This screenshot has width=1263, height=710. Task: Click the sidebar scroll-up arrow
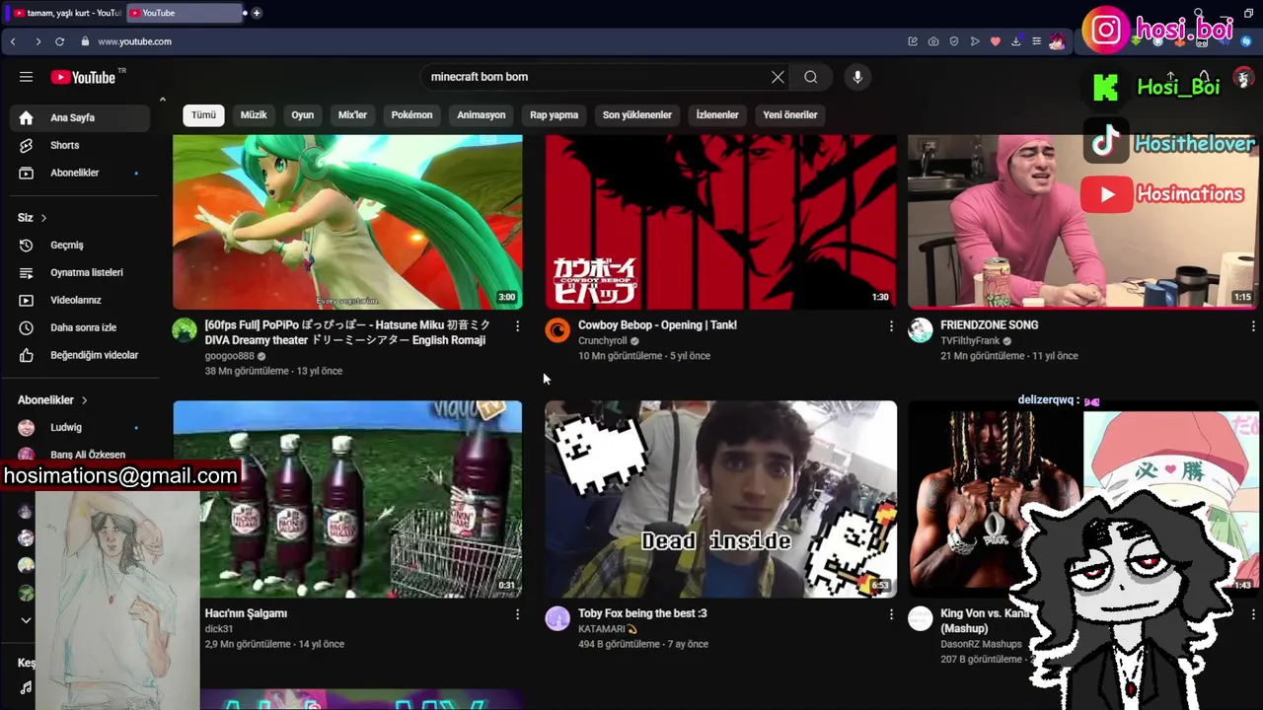(x=162, y=99)
